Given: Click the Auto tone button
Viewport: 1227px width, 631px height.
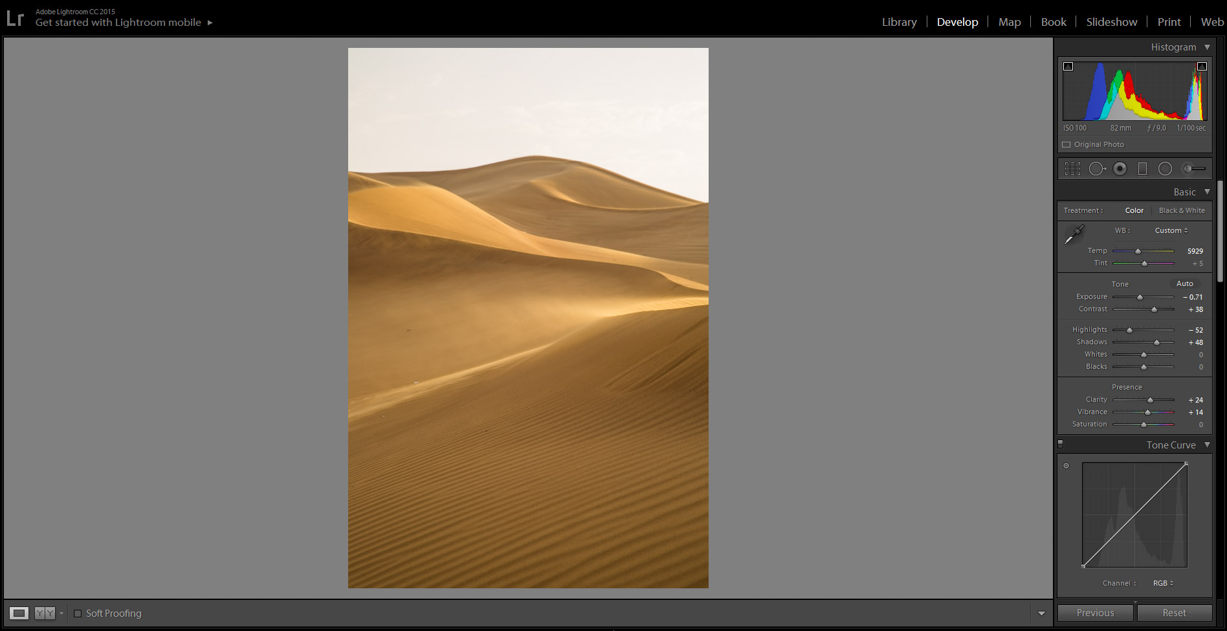Looking at the screenshot, I should point(1185,283).
